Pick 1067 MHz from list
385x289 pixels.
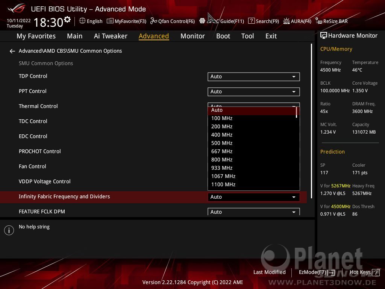coord(252,176)
